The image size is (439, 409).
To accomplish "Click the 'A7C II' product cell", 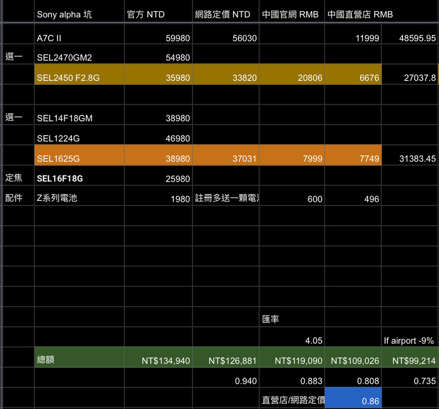I will pos(79,34).
